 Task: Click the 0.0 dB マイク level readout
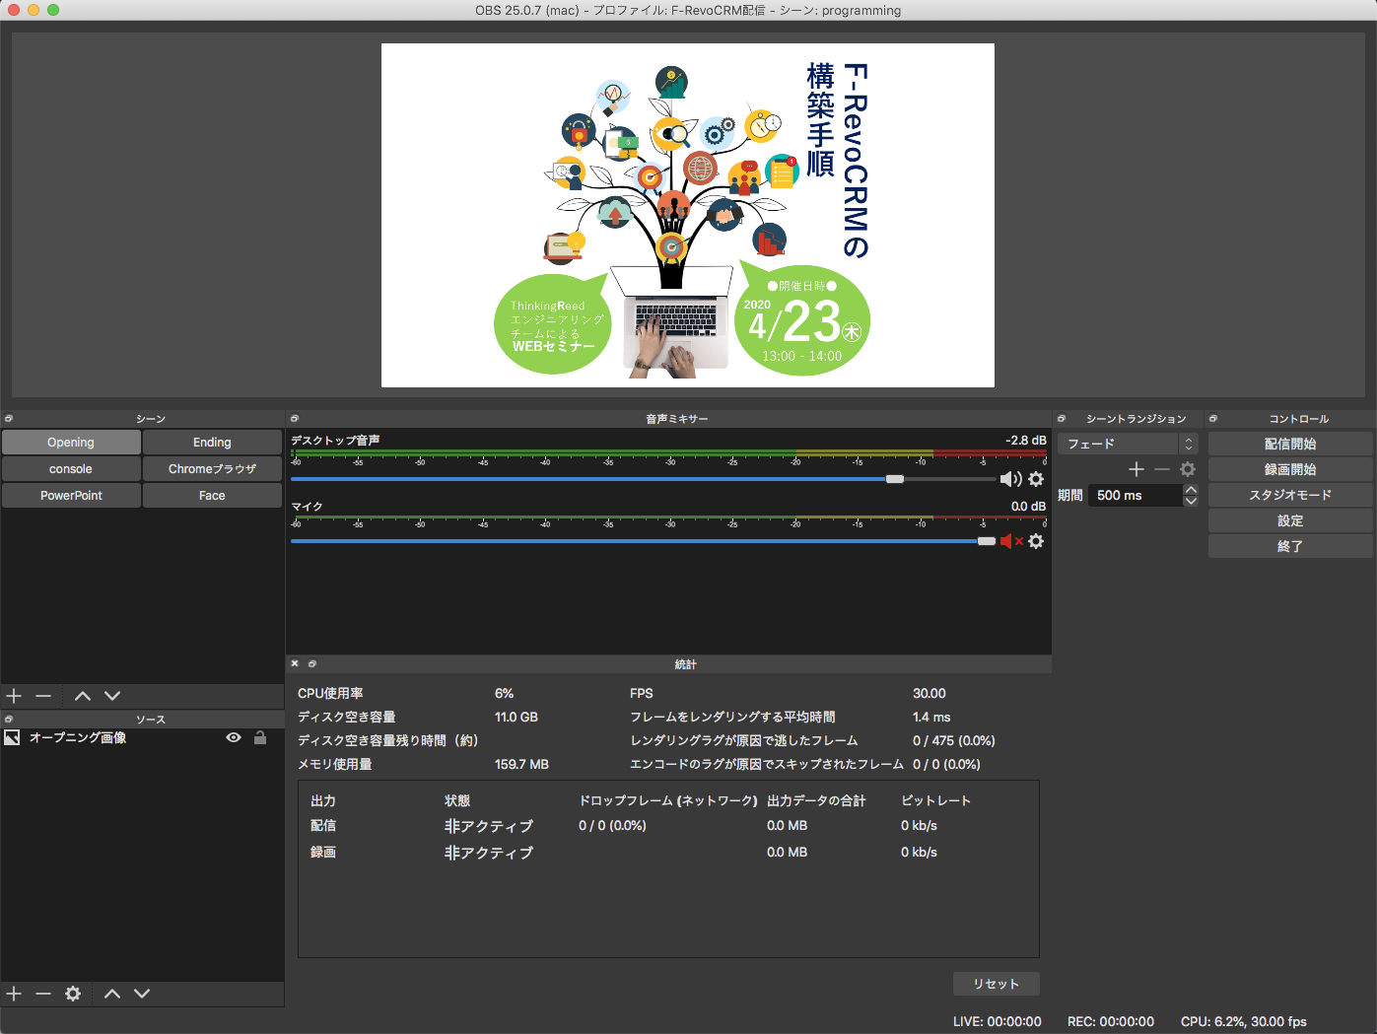(1028, 507)
